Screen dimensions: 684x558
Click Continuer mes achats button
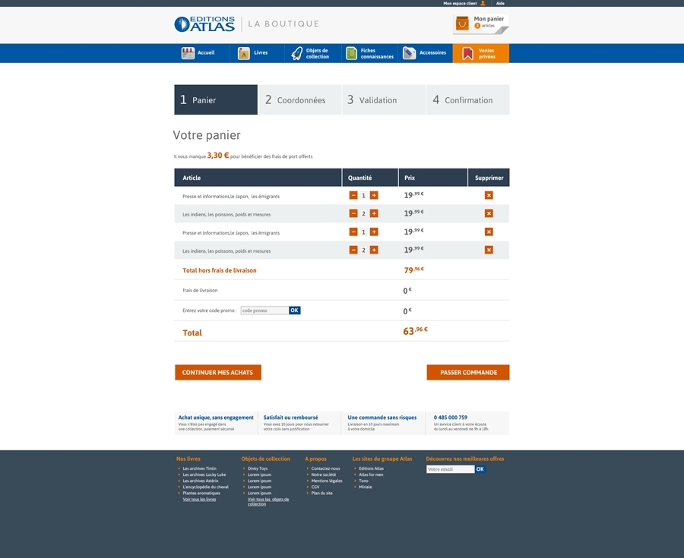pyautogui.click(x=218, y=373)
